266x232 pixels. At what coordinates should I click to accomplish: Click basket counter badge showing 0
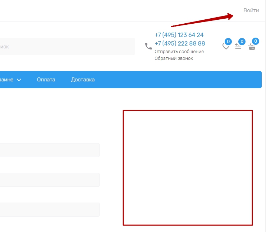pos(256,41)
